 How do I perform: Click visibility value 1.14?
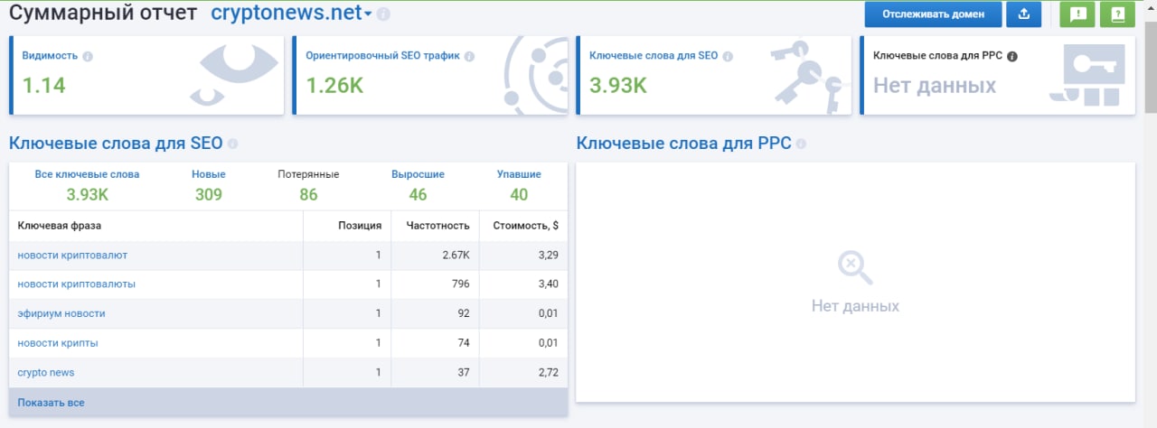point(44,86)
